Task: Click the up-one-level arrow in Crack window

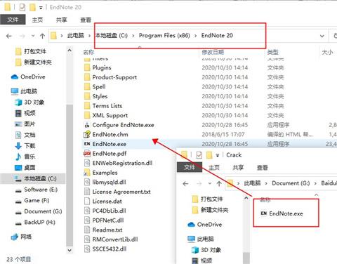Action: [219, 184]
